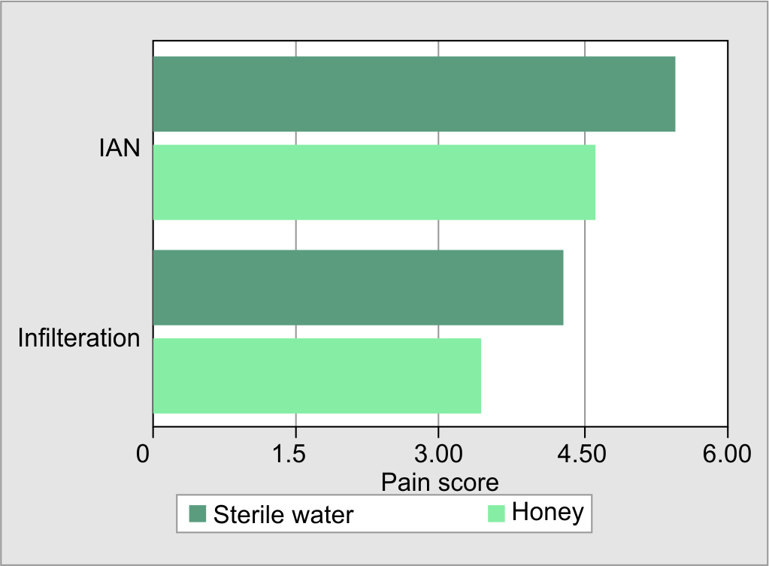Click the gridline at 1.5 above the bars
Image resolution: width=769 pixels, height=566 pixels.
296,47
